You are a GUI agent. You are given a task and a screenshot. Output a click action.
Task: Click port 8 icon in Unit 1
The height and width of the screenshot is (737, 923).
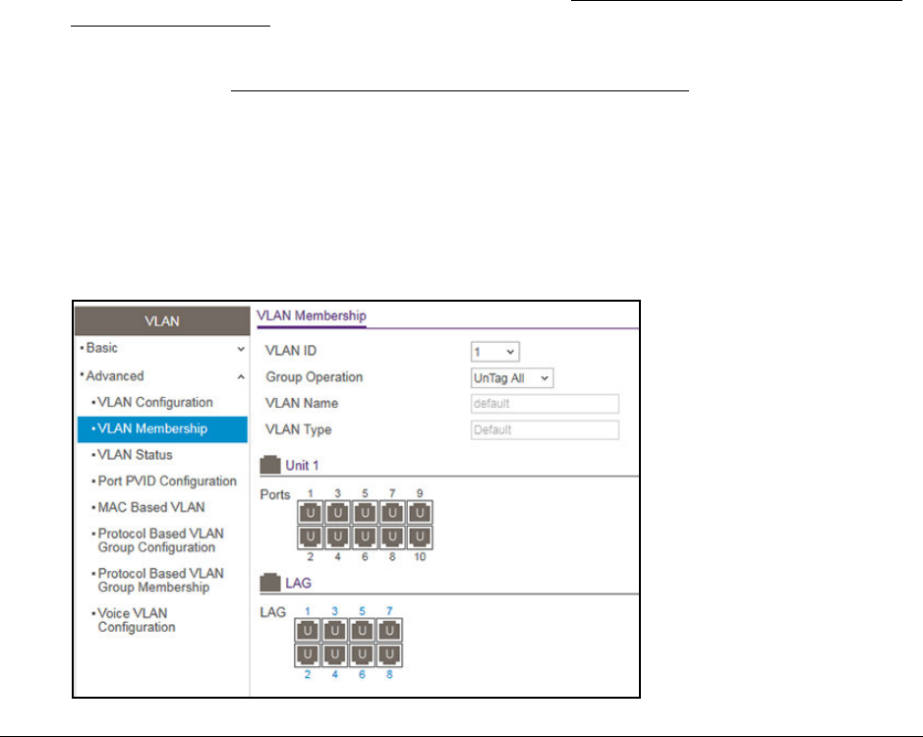click(x=392, y=537)
